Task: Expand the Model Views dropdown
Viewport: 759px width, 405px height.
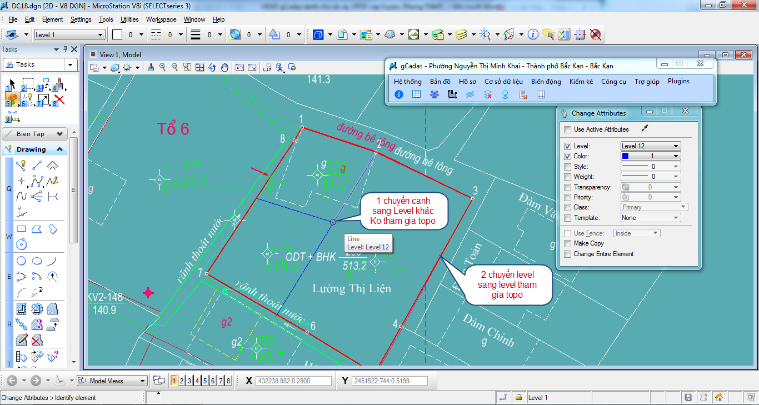Action: 143,381
